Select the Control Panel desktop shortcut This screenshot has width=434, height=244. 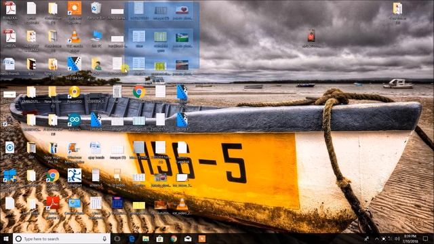pyautogui.click(x=74, y=206)
